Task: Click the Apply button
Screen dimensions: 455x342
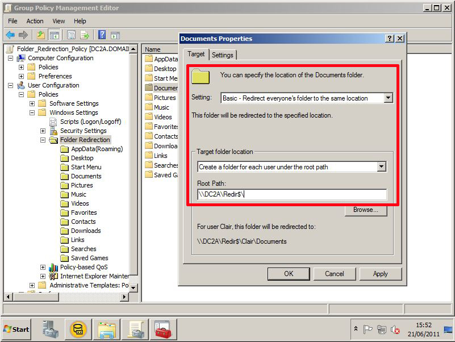Action: click(x=380, y=274)
